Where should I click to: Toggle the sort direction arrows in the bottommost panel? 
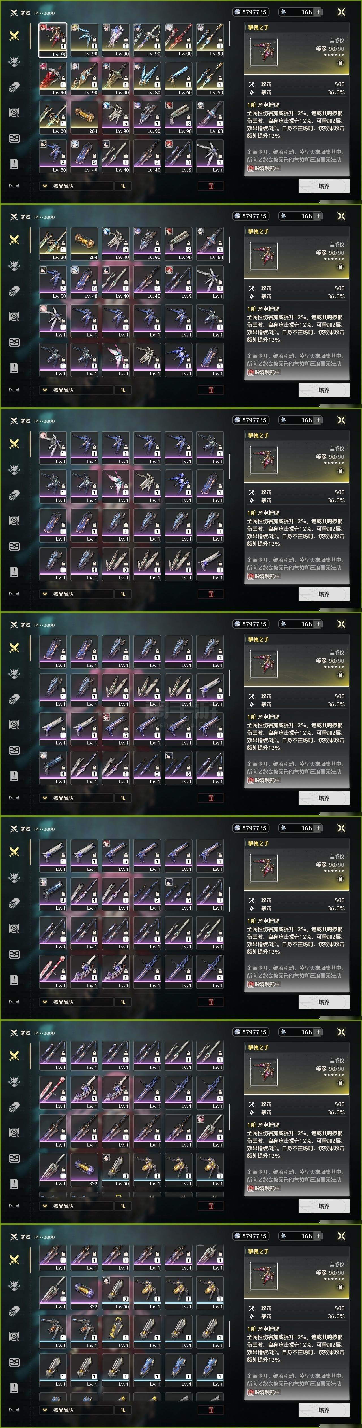pos(123,1410)
